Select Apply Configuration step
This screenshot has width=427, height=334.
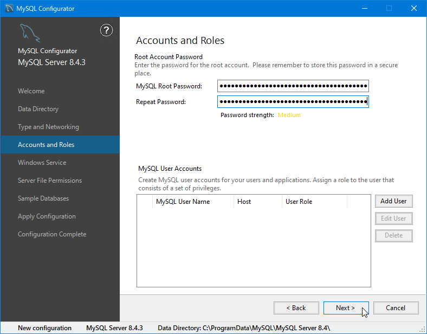47,216
